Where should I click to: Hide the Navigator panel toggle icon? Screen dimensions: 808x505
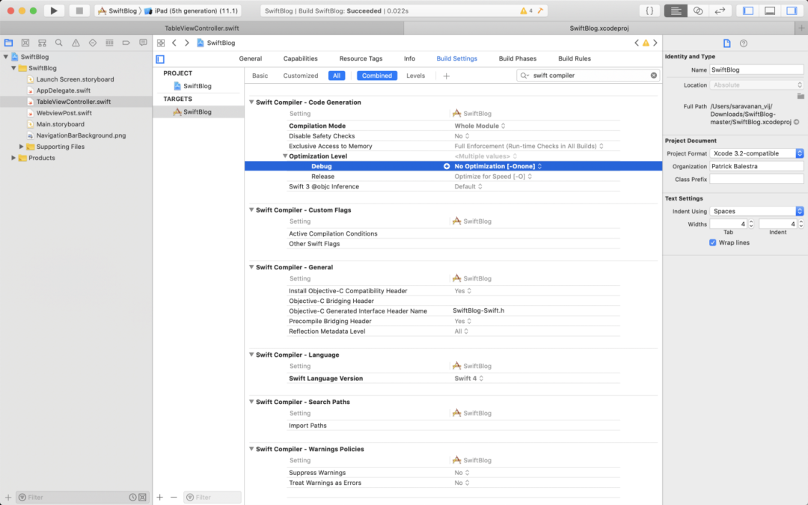[x=748, y=10]
